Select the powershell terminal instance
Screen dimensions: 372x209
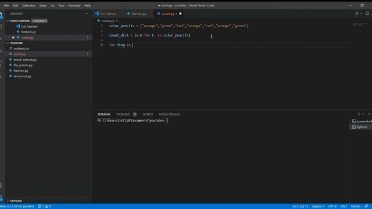(362, 121)
